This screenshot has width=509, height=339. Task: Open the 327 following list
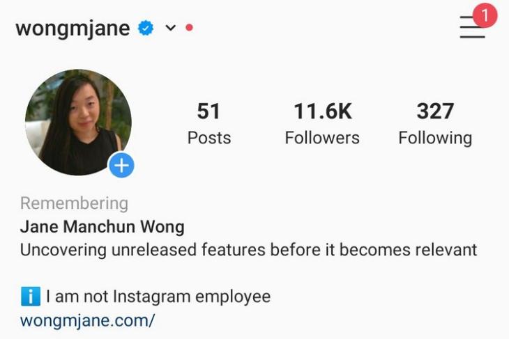coord(435,111)
